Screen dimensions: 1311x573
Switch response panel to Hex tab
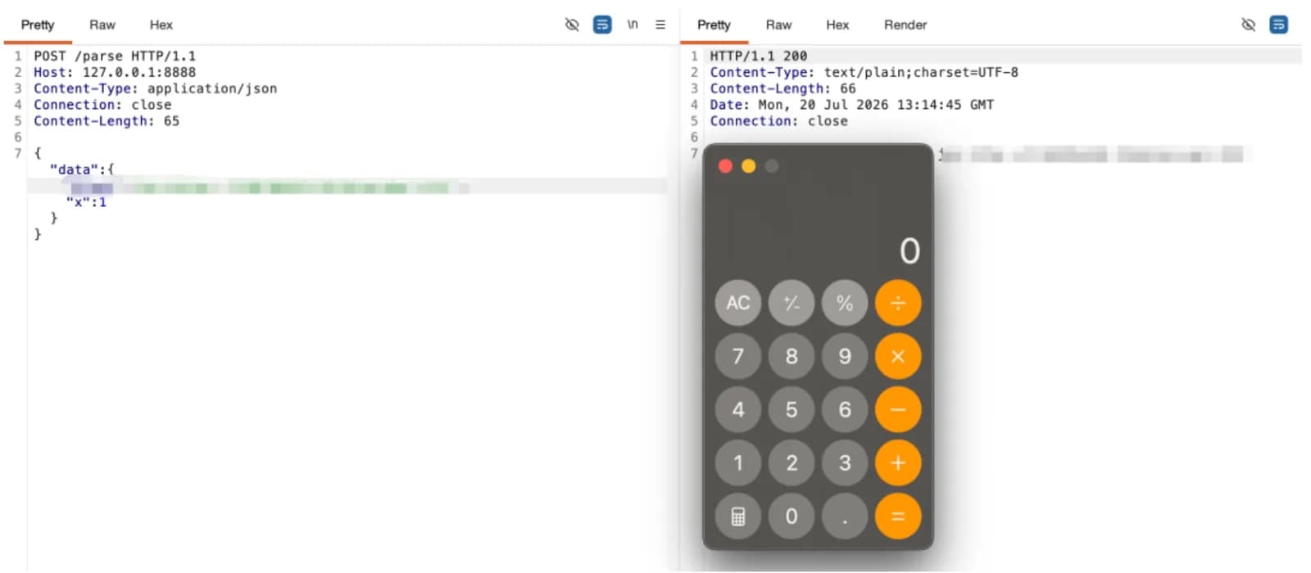click(x=837, y=25)
